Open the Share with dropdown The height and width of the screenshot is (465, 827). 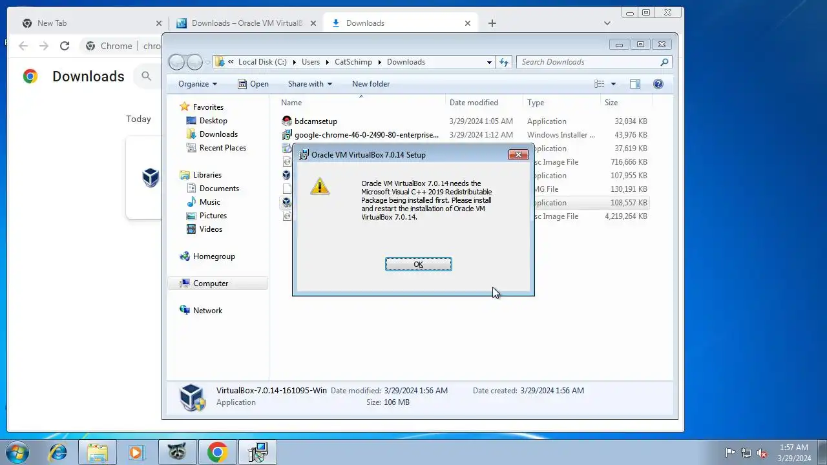309,84
